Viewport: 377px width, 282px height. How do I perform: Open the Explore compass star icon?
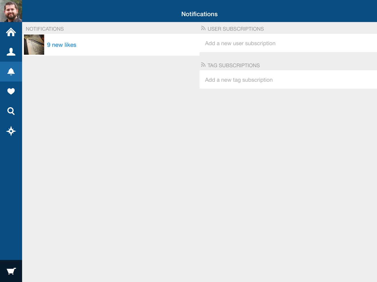click(11, 131)
